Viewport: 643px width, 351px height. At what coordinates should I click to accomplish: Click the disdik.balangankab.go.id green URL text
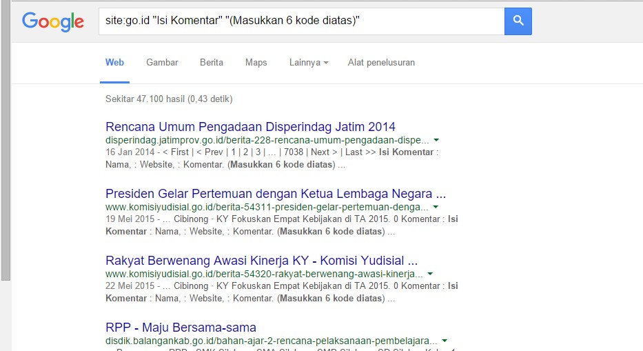[x=271, y=341]
